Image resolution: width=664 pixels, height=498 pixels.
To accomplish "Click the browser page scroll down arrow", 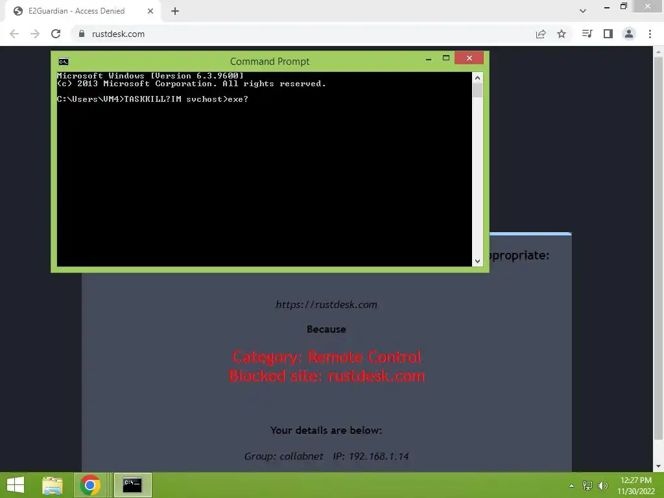I will point(659,467).
